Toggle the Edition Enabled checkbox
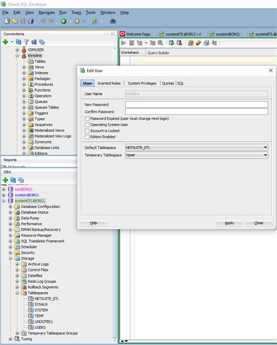 (x=87, y=137)
